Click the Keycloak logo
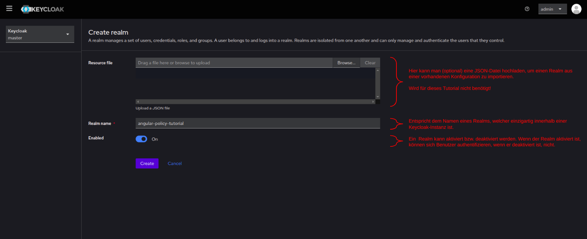 tap(43, 9)
